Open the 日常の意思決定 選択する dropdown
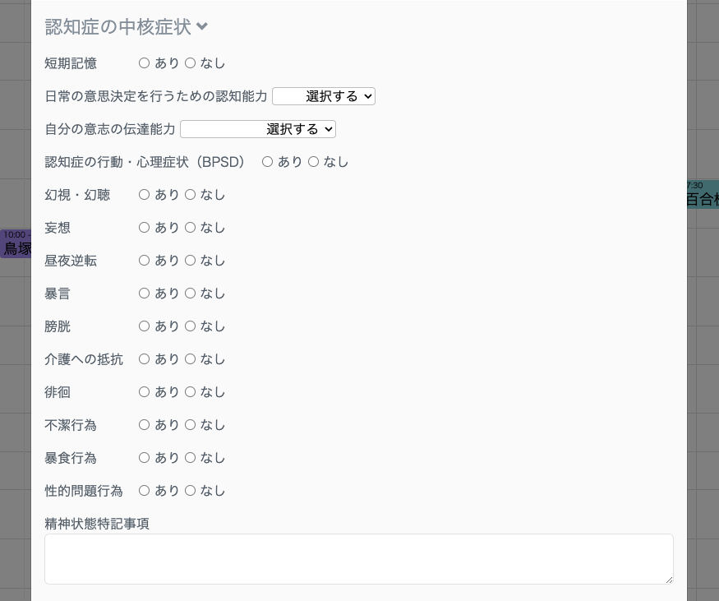The width and height of the screenshot is (719, 601). point(323,96)
